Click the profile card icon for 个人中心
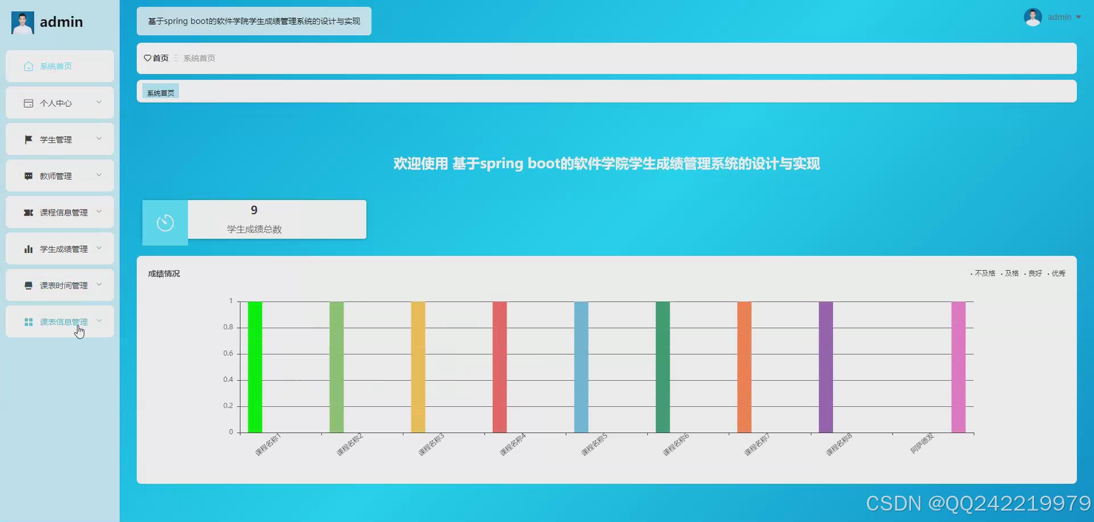Image resolution: width=1094 pixels, height=522 pixels. (x=28, y=103)
